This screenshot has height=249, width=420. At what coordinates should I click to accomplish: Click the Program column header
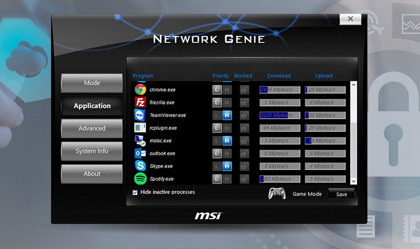[x=143, y=76]
